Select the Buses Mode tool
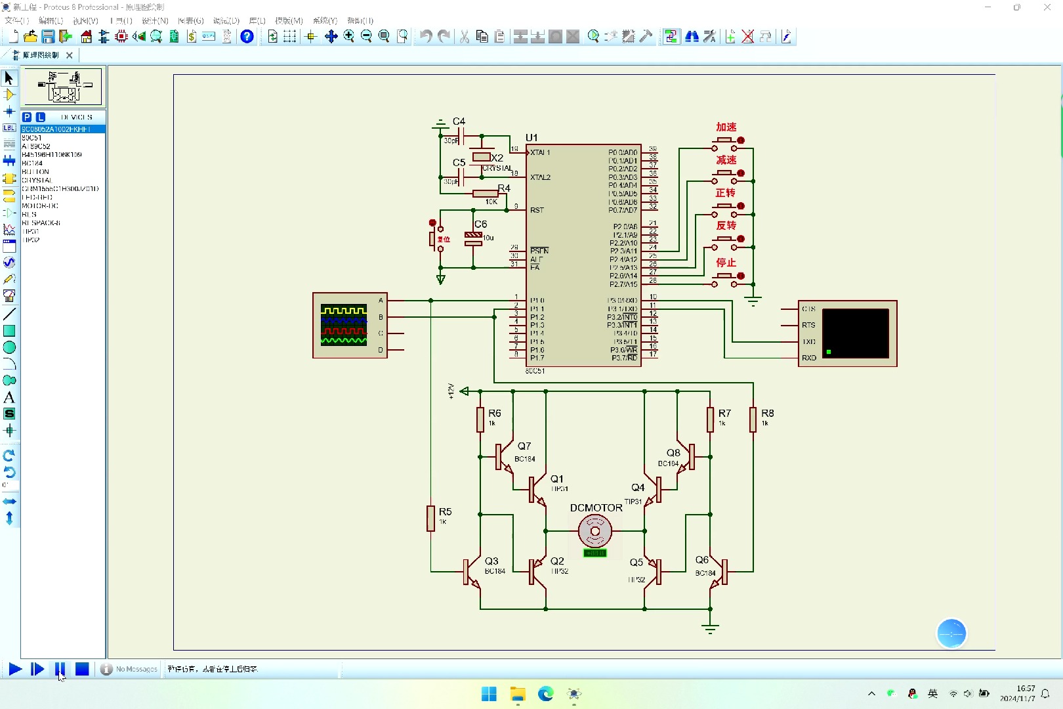 coord(9,161)
